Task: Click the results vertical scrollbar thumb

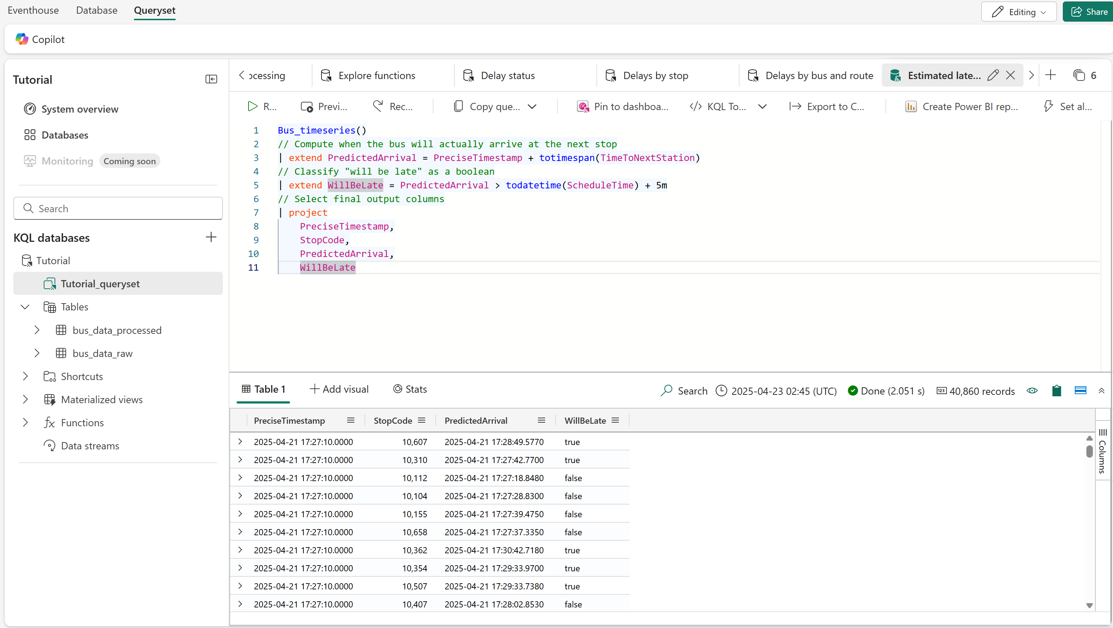Action: click(1089, 451)
